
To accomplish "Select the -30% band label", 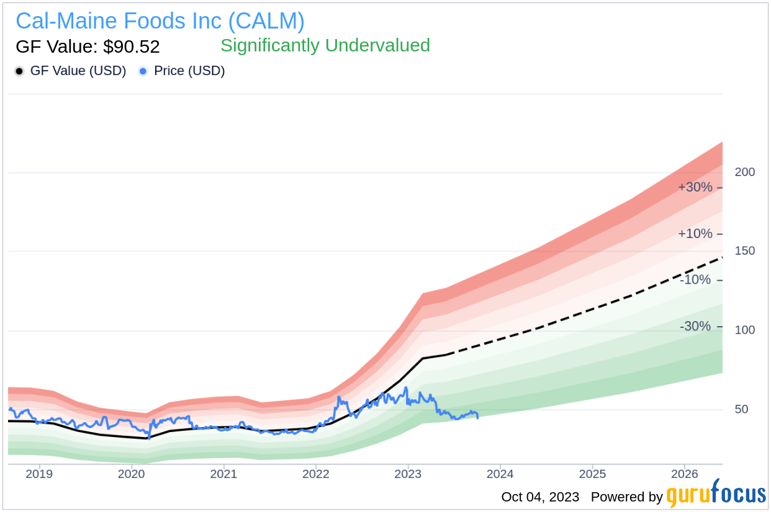I will (695, 326).
